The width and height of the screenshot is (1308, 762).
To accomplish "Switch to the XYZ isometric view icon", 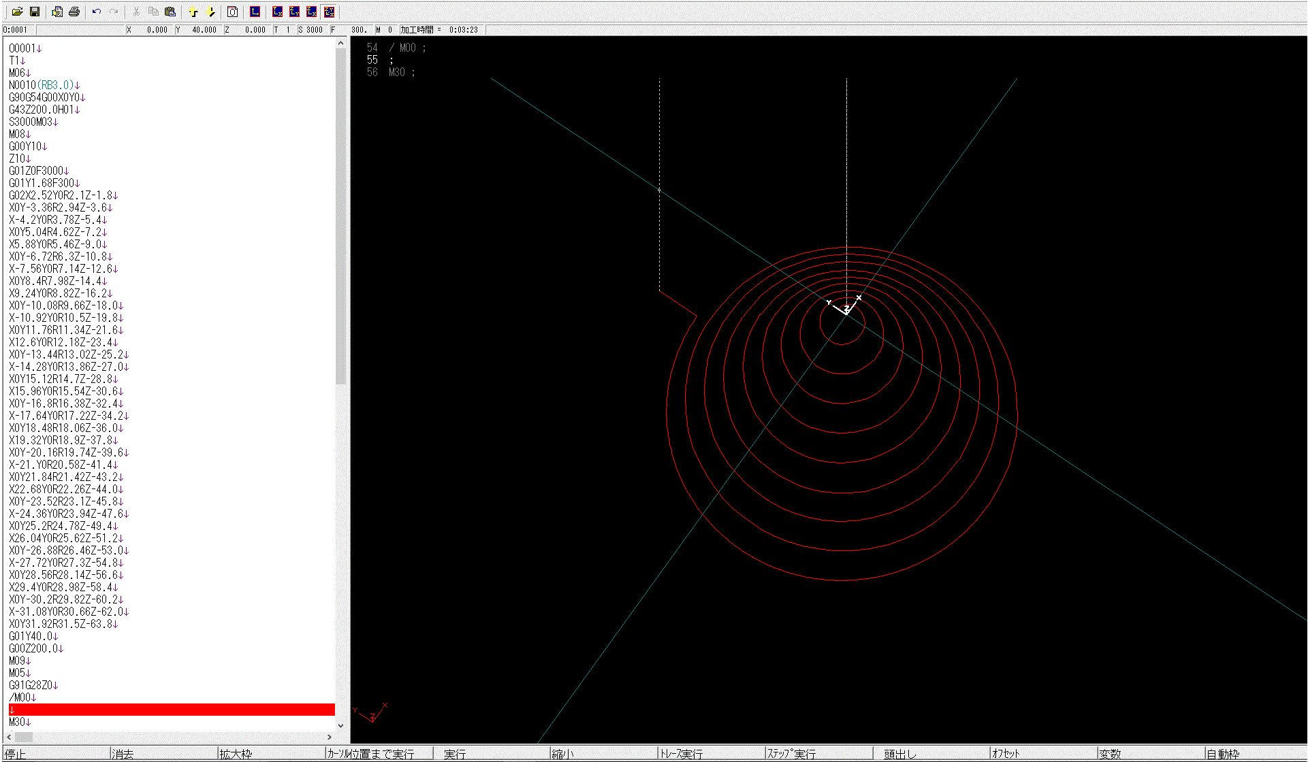I will (x=329, y=12).
